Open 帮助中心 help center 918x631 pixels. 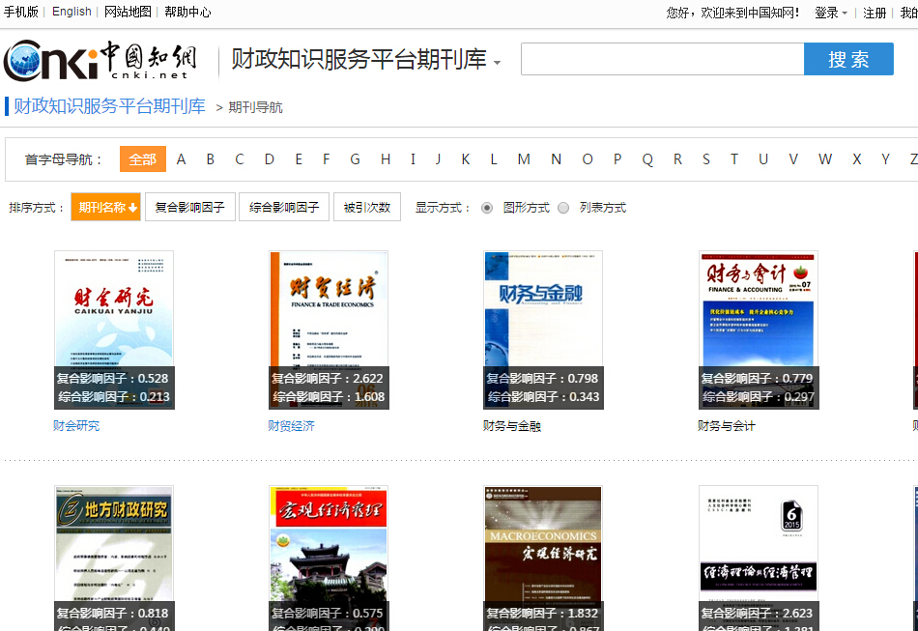click(187, 12)
